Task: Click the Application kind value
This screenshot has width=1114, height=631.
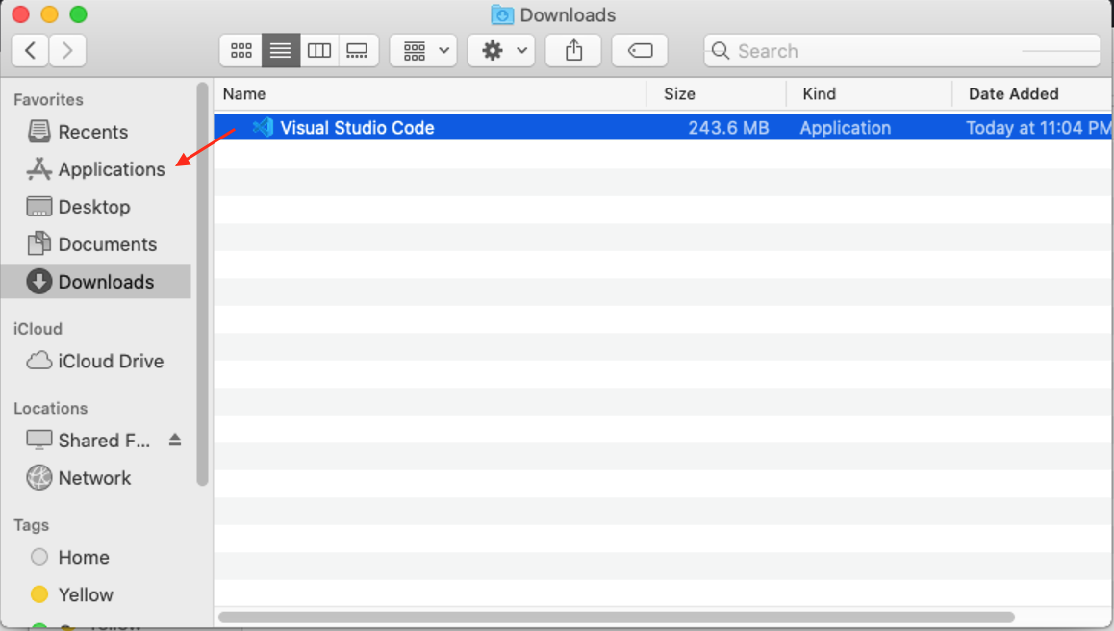Action: click(x=846, y=128)
